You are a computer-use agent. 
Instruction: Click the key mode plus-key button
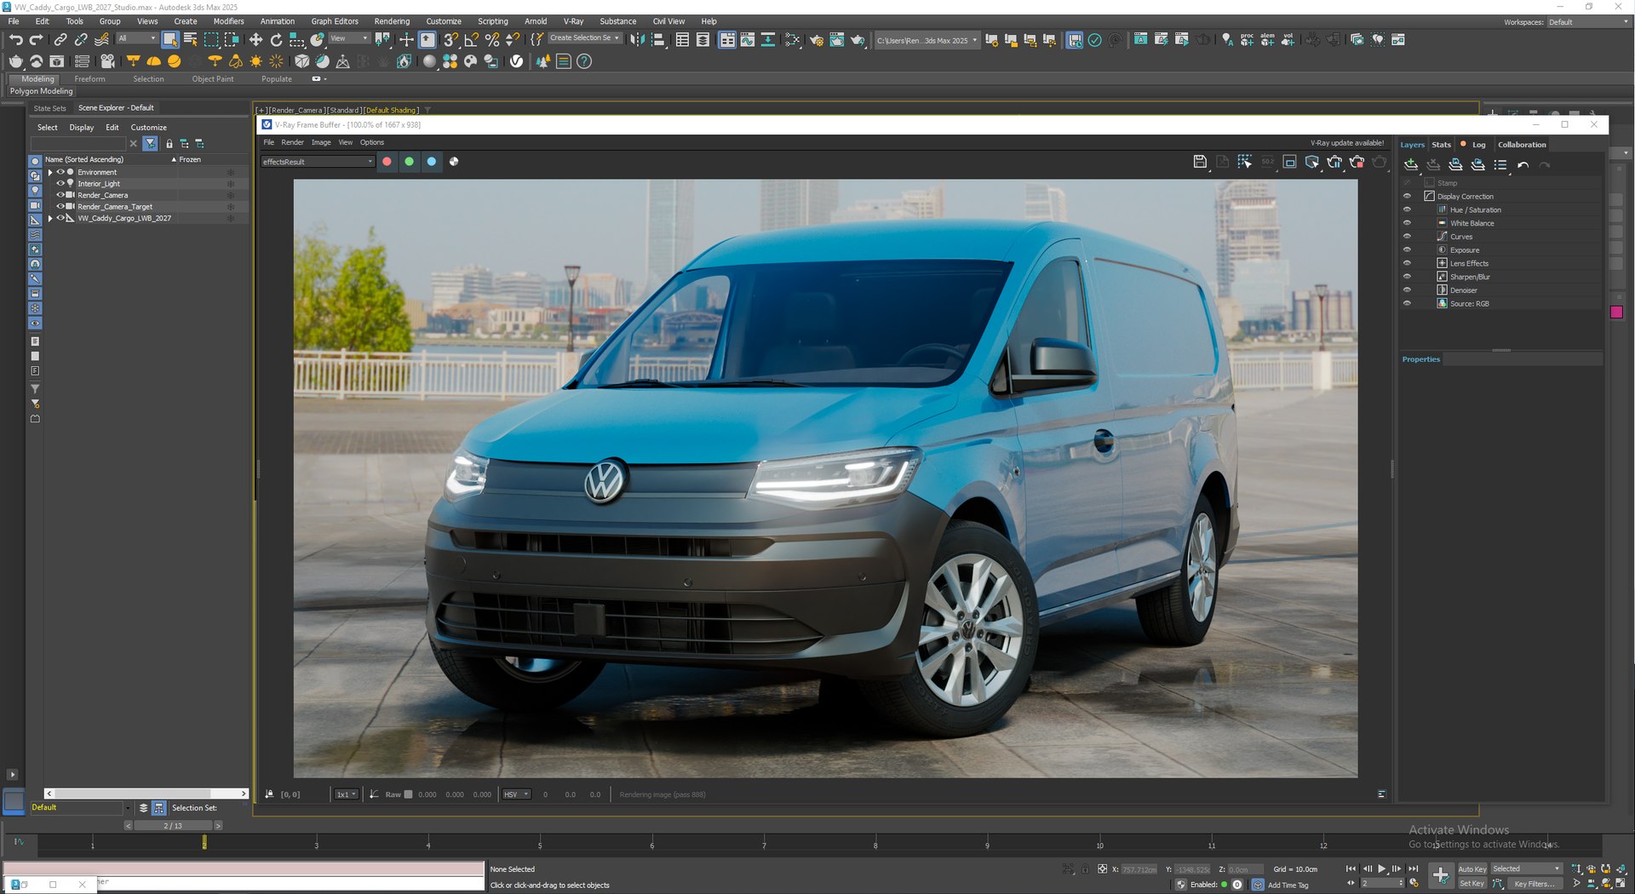1440,875
